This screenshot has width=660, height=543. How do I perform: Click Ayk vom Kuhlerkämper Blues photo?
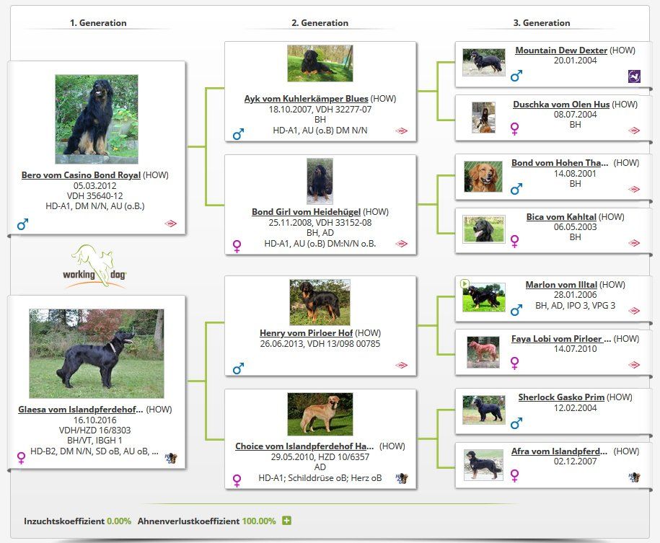click(x=320, y=63)
